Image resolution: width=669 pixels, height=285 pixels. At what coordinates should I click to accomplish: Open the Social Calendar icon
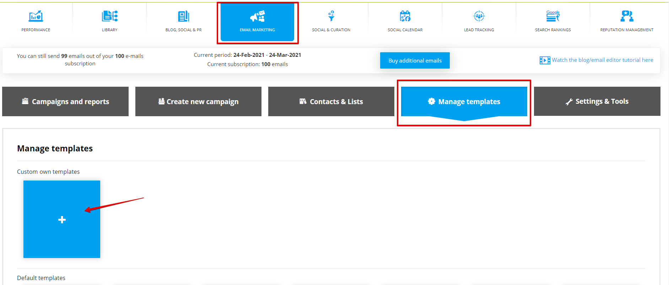click(405, 16)
